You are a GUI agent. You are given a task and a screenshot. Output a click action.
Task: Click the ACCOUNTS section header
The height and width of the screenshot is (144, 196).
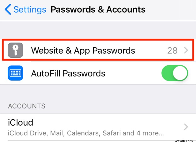(27, 106)
